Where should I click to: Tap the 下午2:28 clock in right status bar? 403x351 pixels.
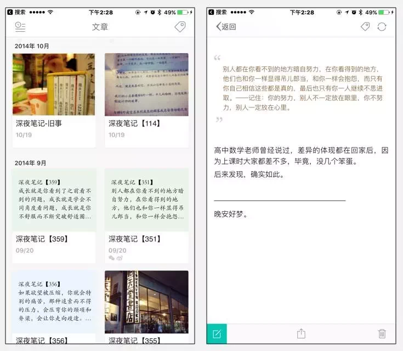pyautogui.click(x=302, y=12)
